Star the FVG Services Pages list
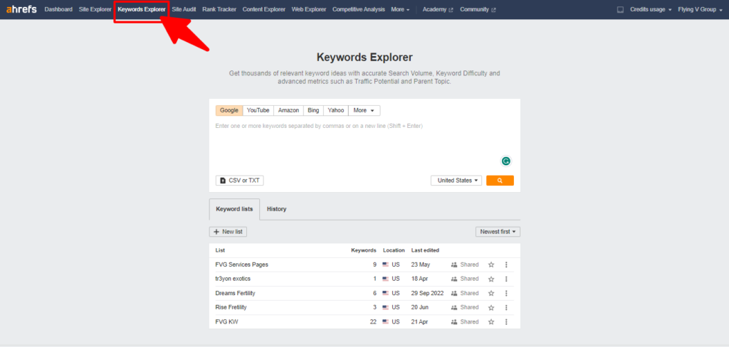Screen dimensions: 729x347 click(491, 265)
